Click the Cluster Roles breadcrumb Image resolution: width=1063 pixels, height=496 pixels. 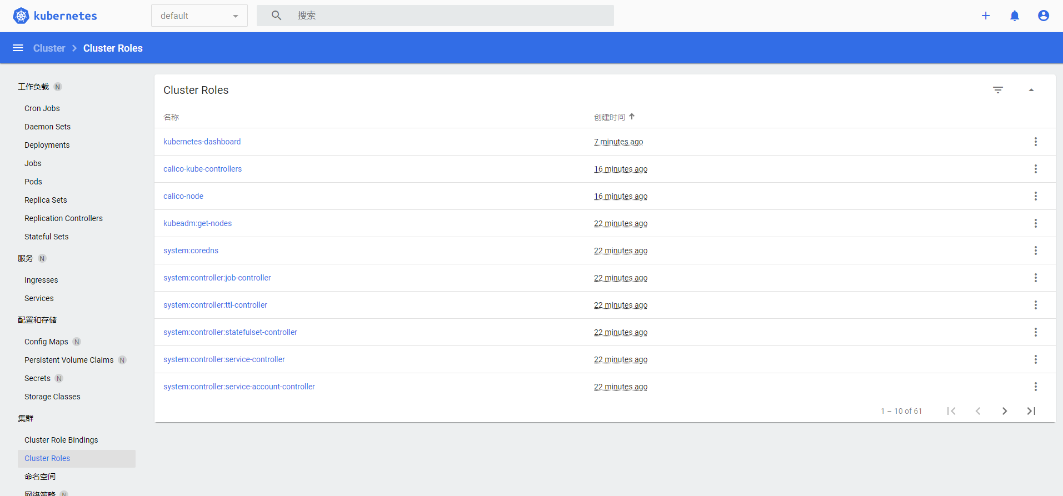[x=113, y=48]
